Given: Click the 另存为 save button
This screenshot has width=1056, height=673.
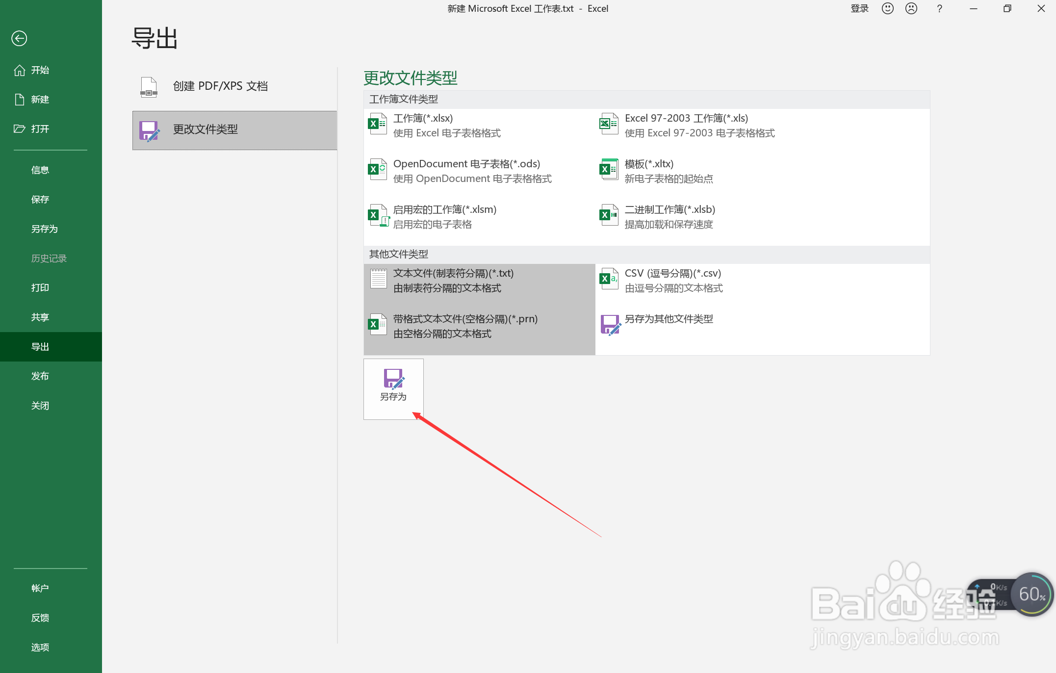Looking at the screenshot, I should pyautogui.click(x=393, y=388).
